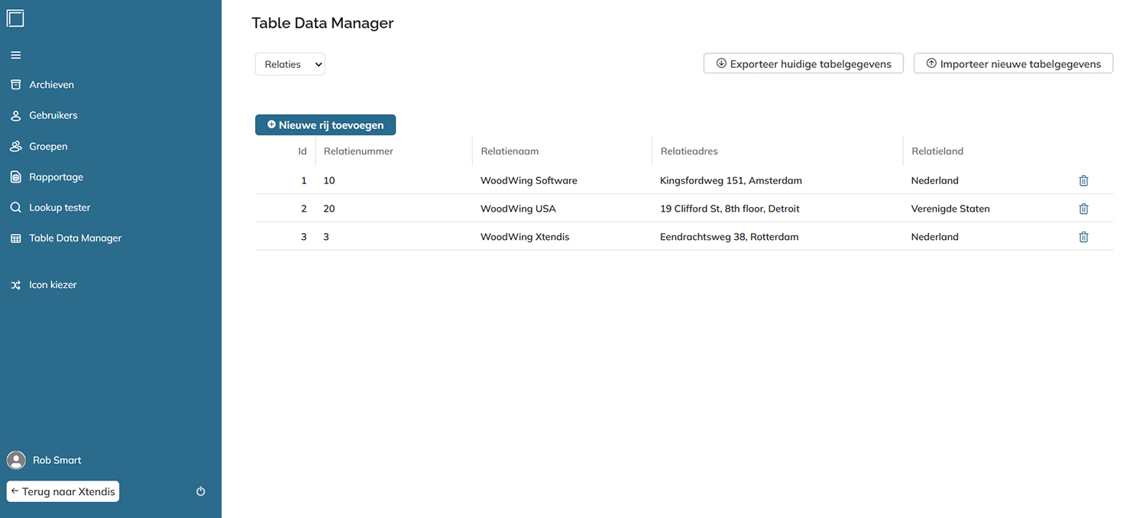
Task: Click the Groepen people icon
Action: click(x=15, y=146)
